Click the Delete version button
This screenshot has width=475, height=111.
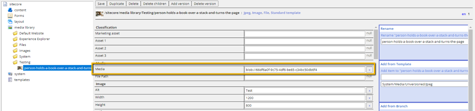click(x=205, y=4)
